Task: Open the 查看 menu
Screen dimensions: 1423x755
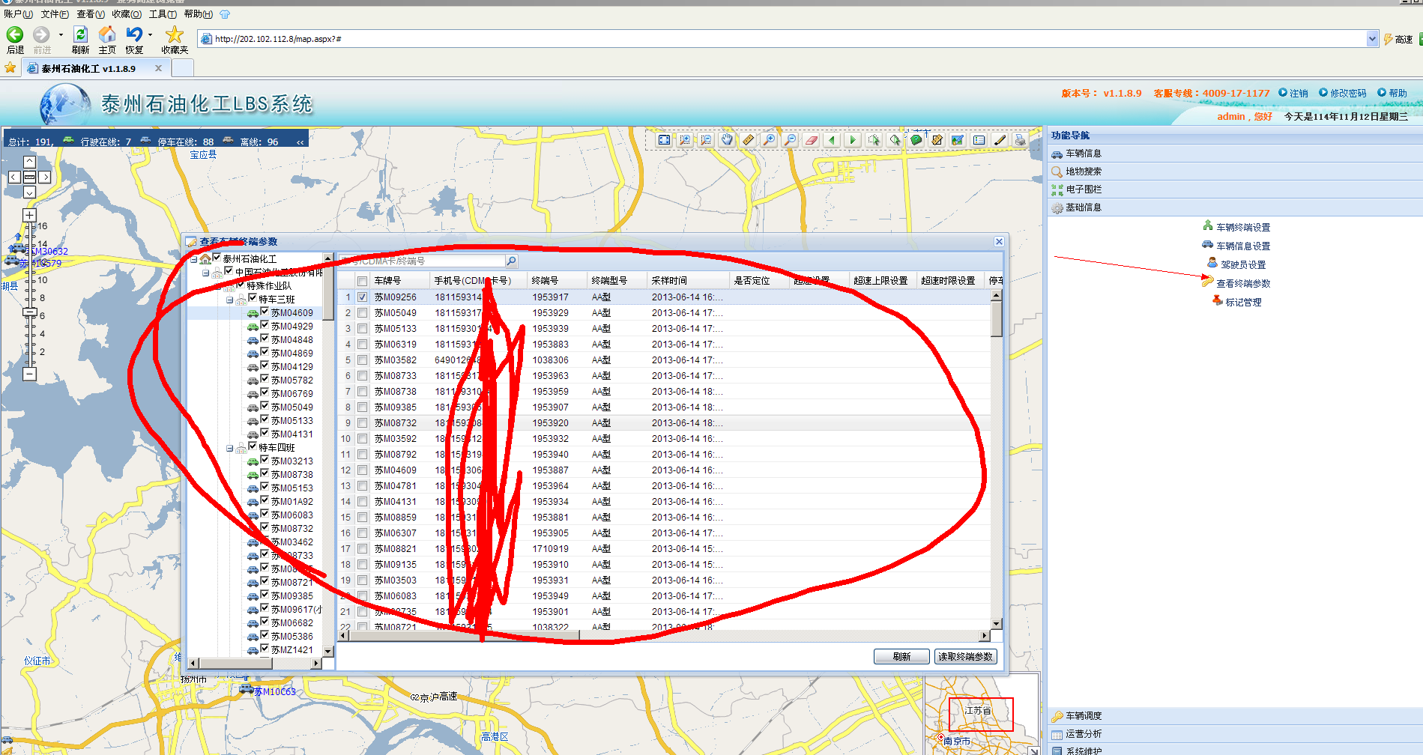Action: click(x=91, y=14)
